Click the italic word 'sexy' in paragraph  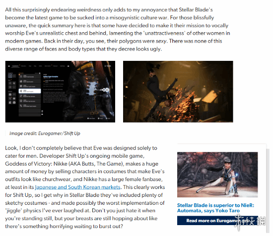point(161,41)
